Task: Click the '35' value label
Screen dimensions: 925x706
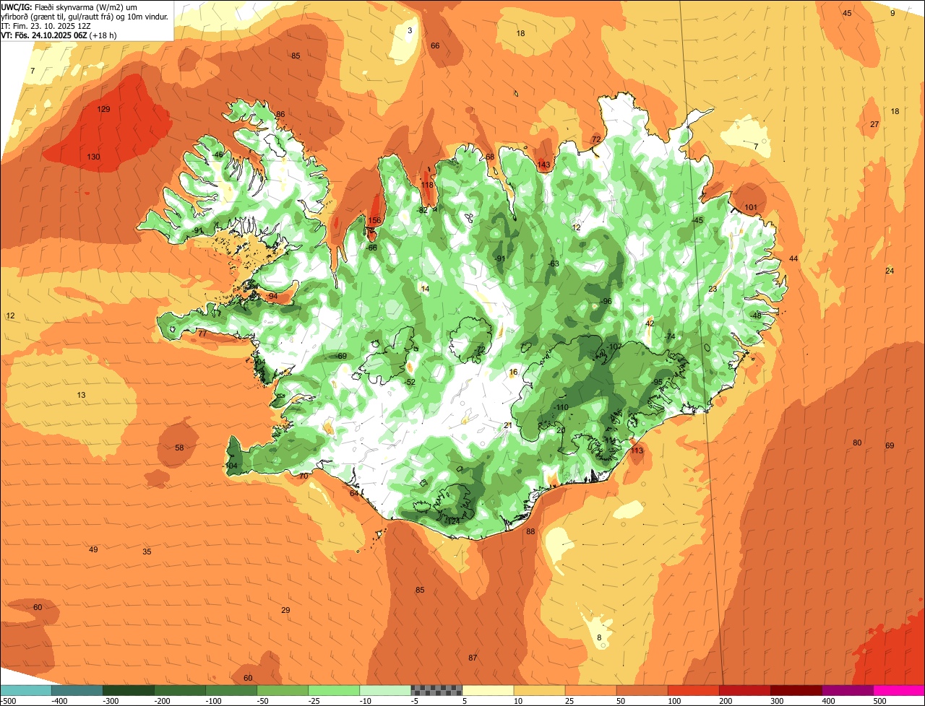Action: (x=147, y=552)
